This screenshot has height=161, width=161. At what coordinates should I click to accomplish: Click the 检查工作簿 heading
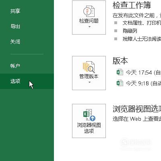pyautogui.click(x=132, y=5)
